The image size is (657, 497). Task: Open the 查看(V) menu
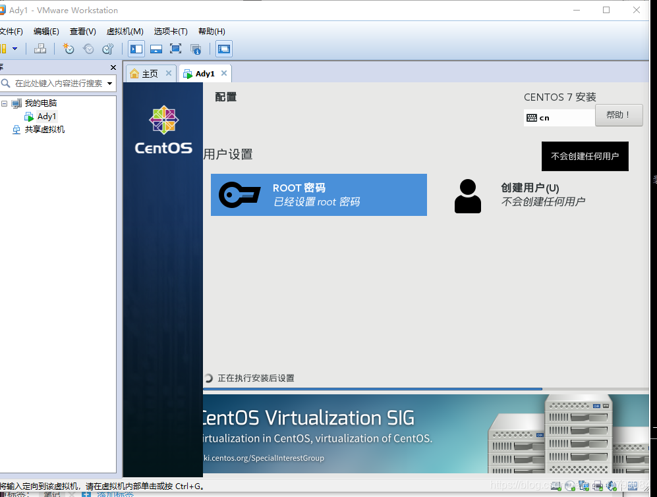82,32
